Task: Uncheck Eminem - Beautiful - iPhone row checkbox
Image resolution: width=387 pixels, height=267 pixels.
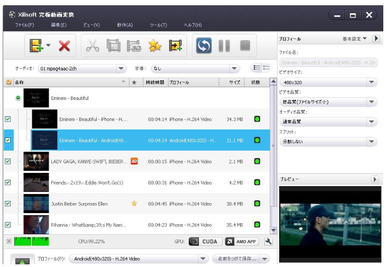Action: 8,119
